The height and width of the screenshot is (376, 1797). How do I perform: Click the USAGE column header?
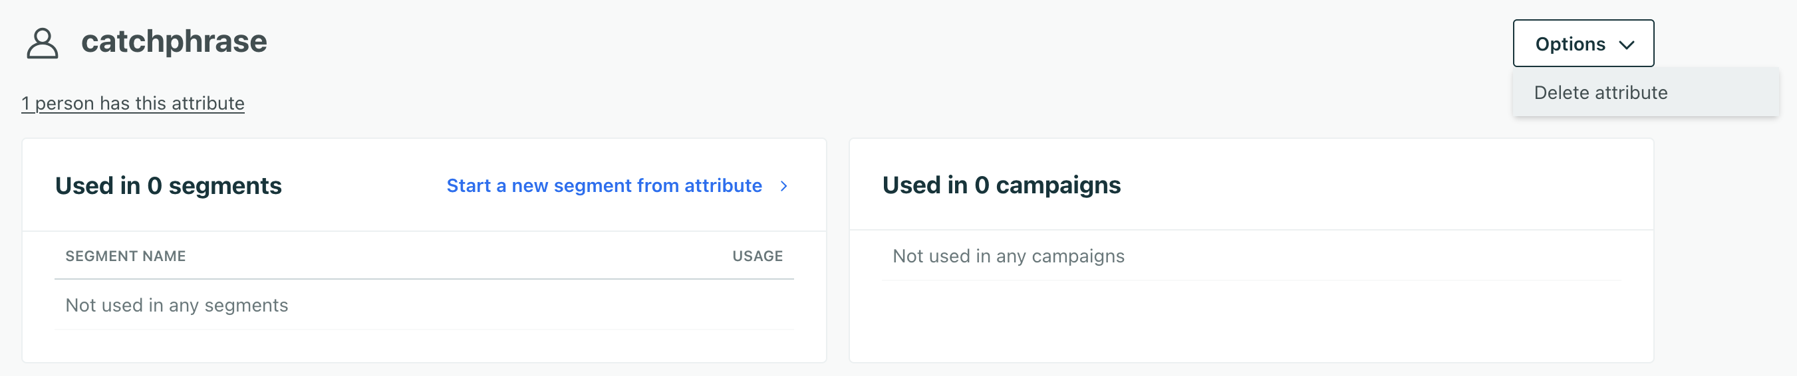757,256
